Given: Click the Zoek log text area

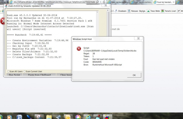Looking at the screenshot, I should (x=52, y=40).
